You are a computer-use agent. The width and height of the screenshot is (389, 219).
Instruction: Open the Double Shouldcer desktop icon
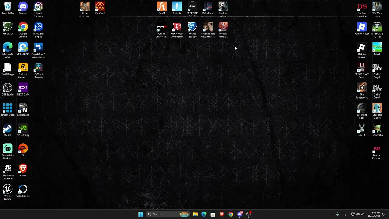point(362,10)
